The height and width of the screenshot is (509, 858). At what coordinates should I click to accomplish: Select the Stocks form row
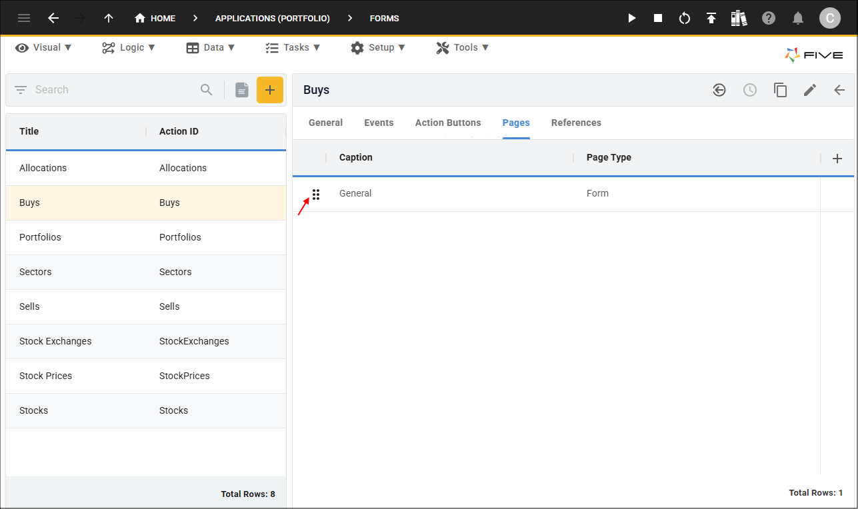point(146,410)
